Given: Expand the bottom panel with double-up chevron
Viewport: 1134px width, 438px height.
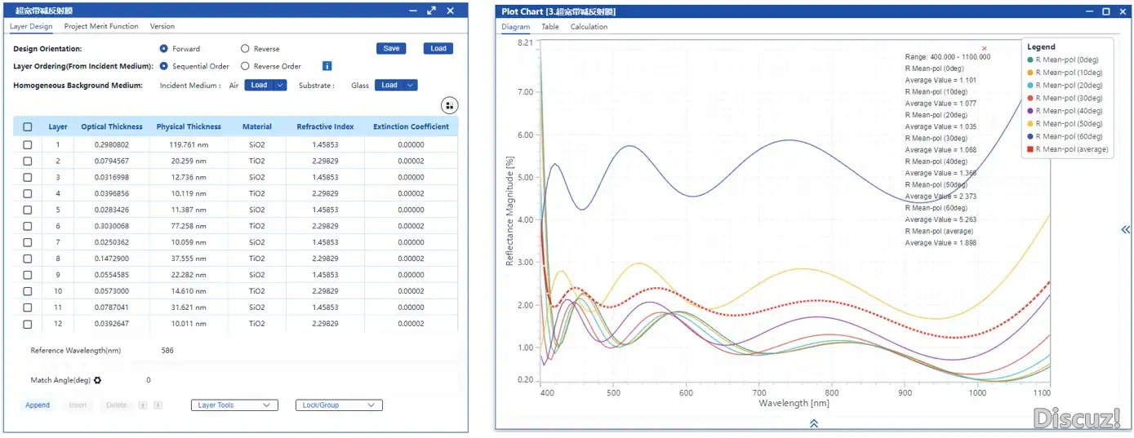Looking at the screenshot, I should point(813,423).
